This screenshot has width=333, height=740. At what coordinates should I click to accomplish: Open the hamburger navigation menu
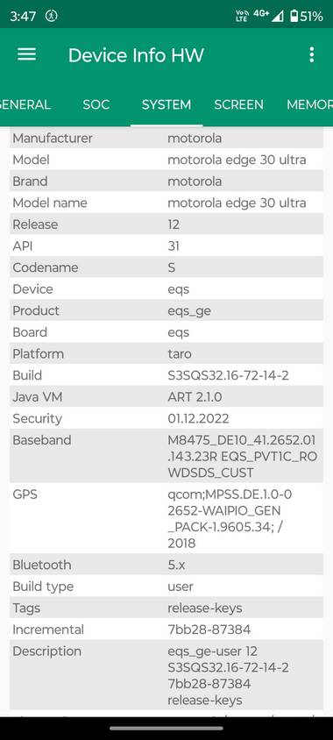pyautogui.click(x=27, y=54)
